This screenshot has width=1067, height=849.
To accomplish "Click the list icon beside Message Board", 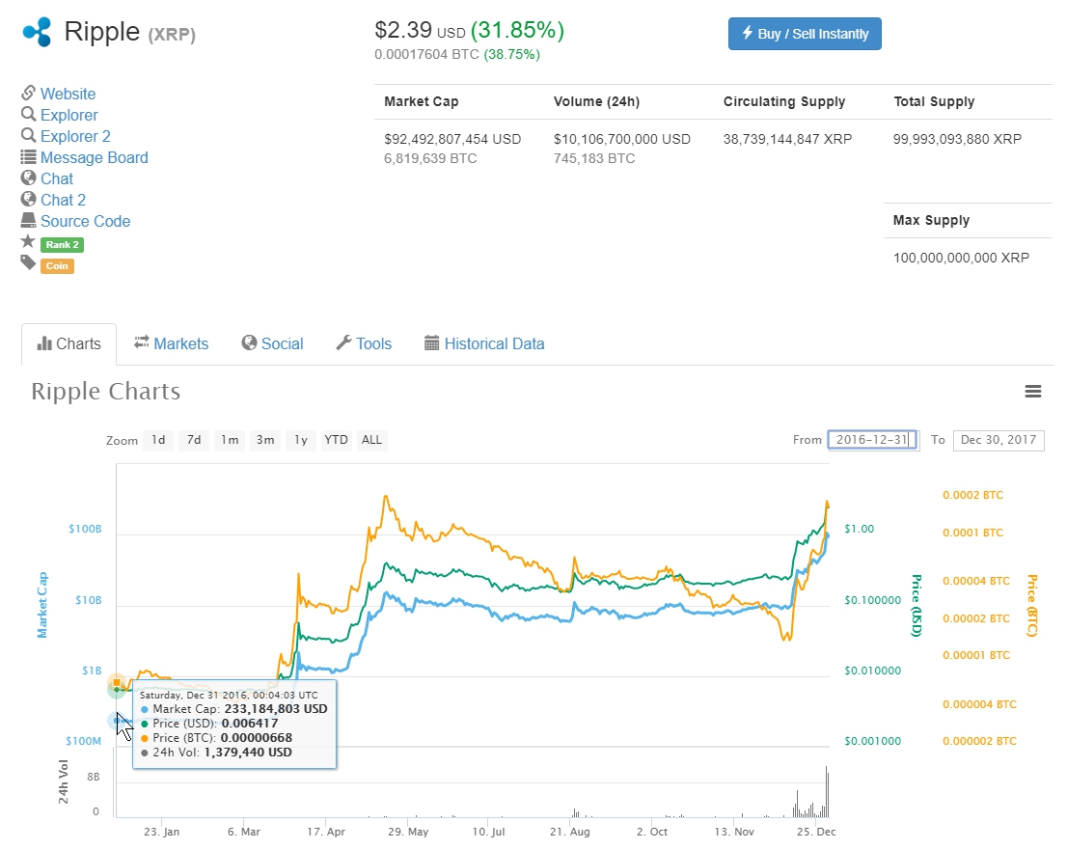I will (x=28, y=157).
